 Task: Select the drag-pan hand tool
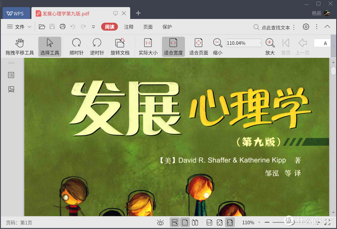[19, 47]
